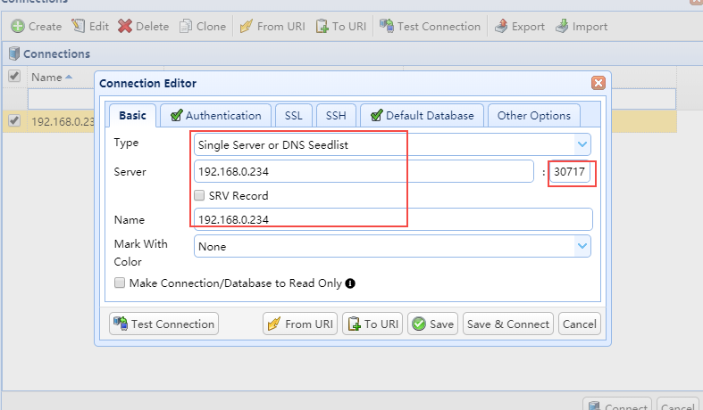Click the Edit connection toolbar button
703x410 pixels.
click(x=90, y=27)
